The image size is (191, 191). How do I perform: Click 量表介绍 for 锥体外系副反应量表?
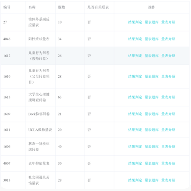coord(168,22)
